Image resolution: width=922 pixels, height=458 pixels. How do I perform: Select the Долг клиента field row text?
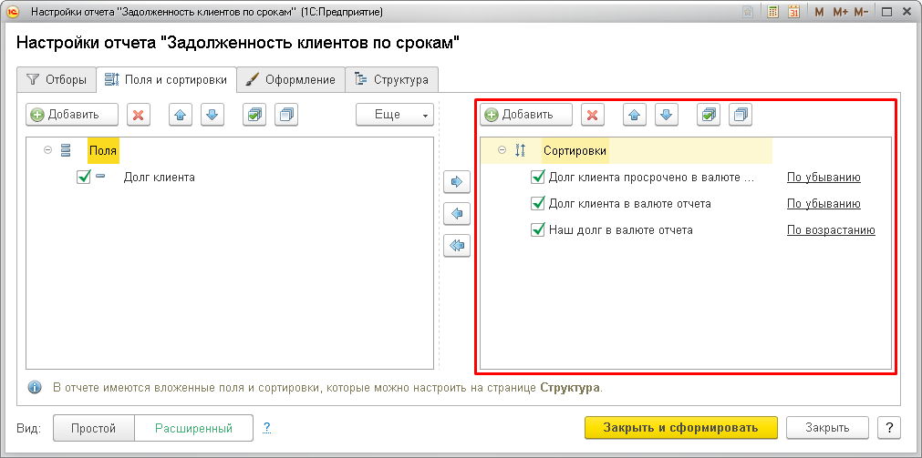[x=159, y=177]
